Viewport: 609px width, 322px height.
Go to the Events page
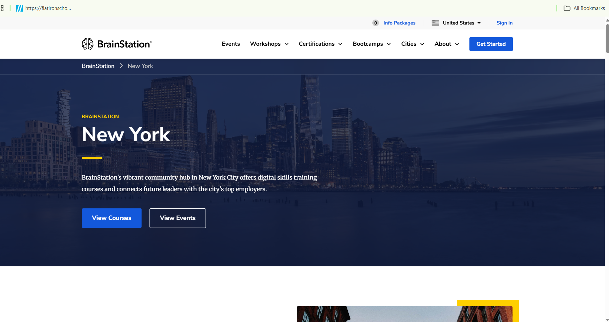(x=231, y=44)
